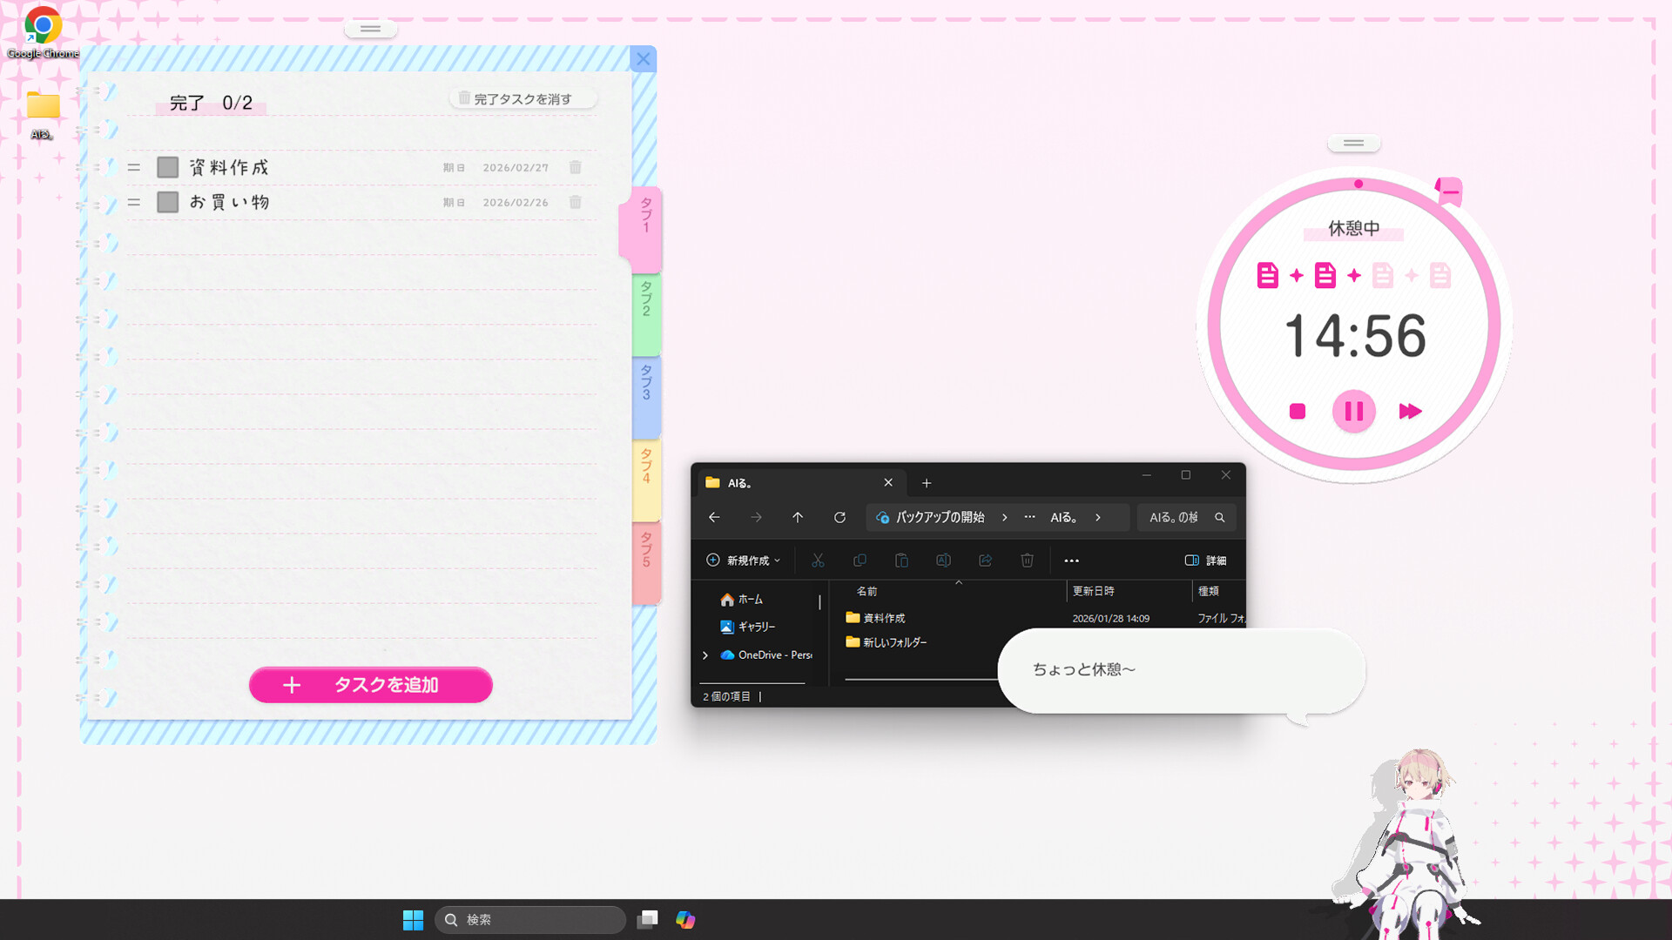Delete the 資料作成 task via its trash icon
Viewport: 1672px width, 940px height.
point(575,167)
